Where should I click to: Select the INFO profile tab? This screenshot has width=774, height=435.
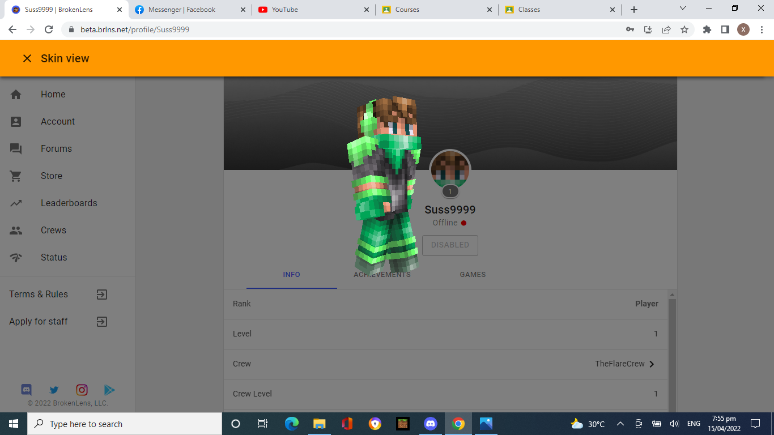tap(292, 275)
